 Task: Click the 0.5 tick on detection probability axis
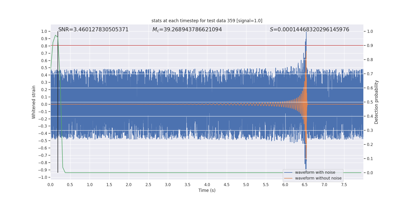370,102
